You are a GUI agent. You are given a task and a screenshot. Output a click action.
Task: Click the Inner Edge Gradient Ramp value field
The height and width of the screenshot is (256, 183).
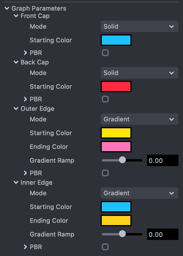162,235
